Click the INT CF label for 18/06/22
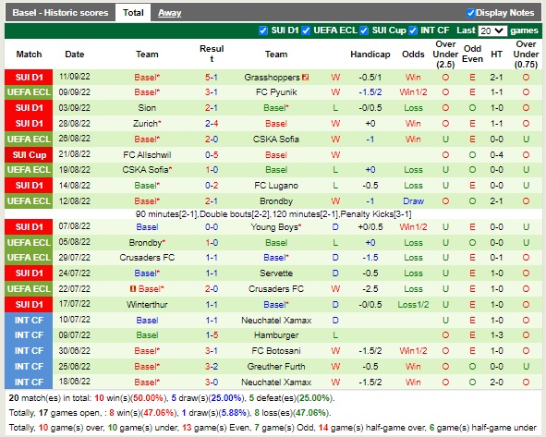Viewport: 546px width, 437px height. click(29, 382)
